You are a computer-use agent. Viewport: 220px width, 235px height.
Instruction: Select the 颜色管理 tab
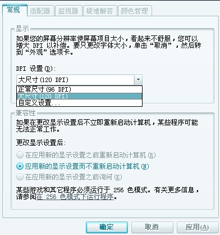(x=135, y=11)
